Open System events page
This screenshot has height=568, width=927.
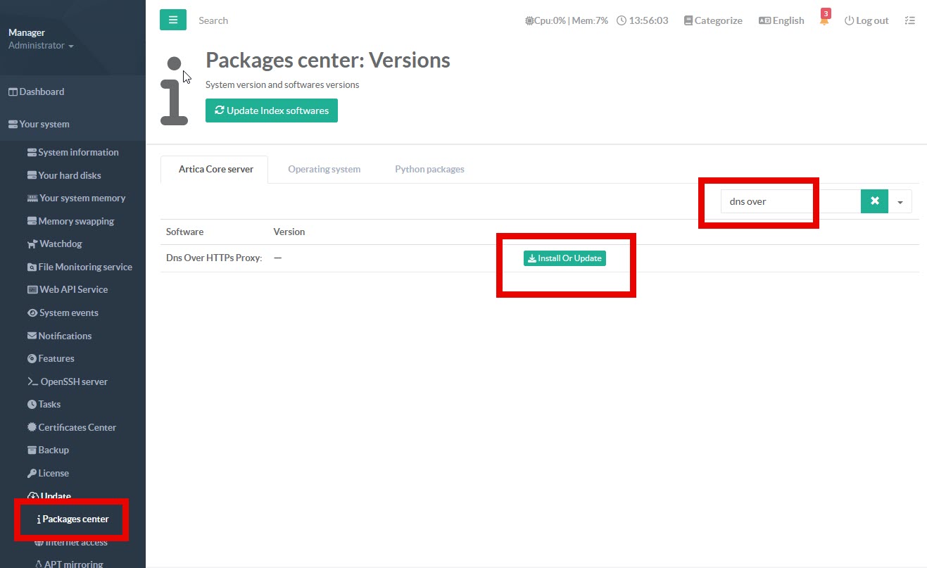68,313
